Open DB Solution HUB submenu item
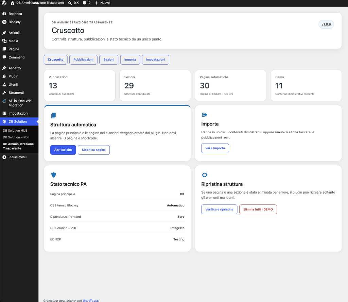Viewport: 348px width, 302px height. (15, 131)
